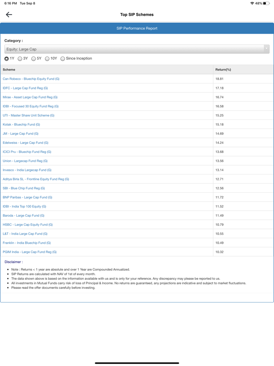Open Baroda - Large Cap Fund (G)
The height and width of the screenshot is (366, 274).
click(23, 216)
